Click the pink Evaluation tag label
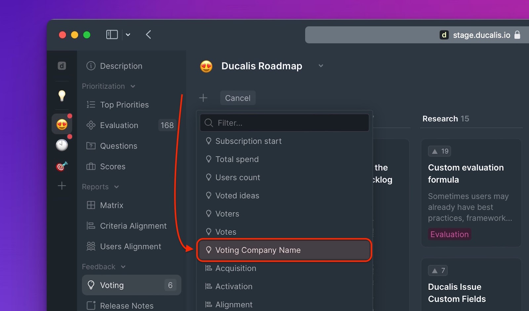 coord(449,234)
